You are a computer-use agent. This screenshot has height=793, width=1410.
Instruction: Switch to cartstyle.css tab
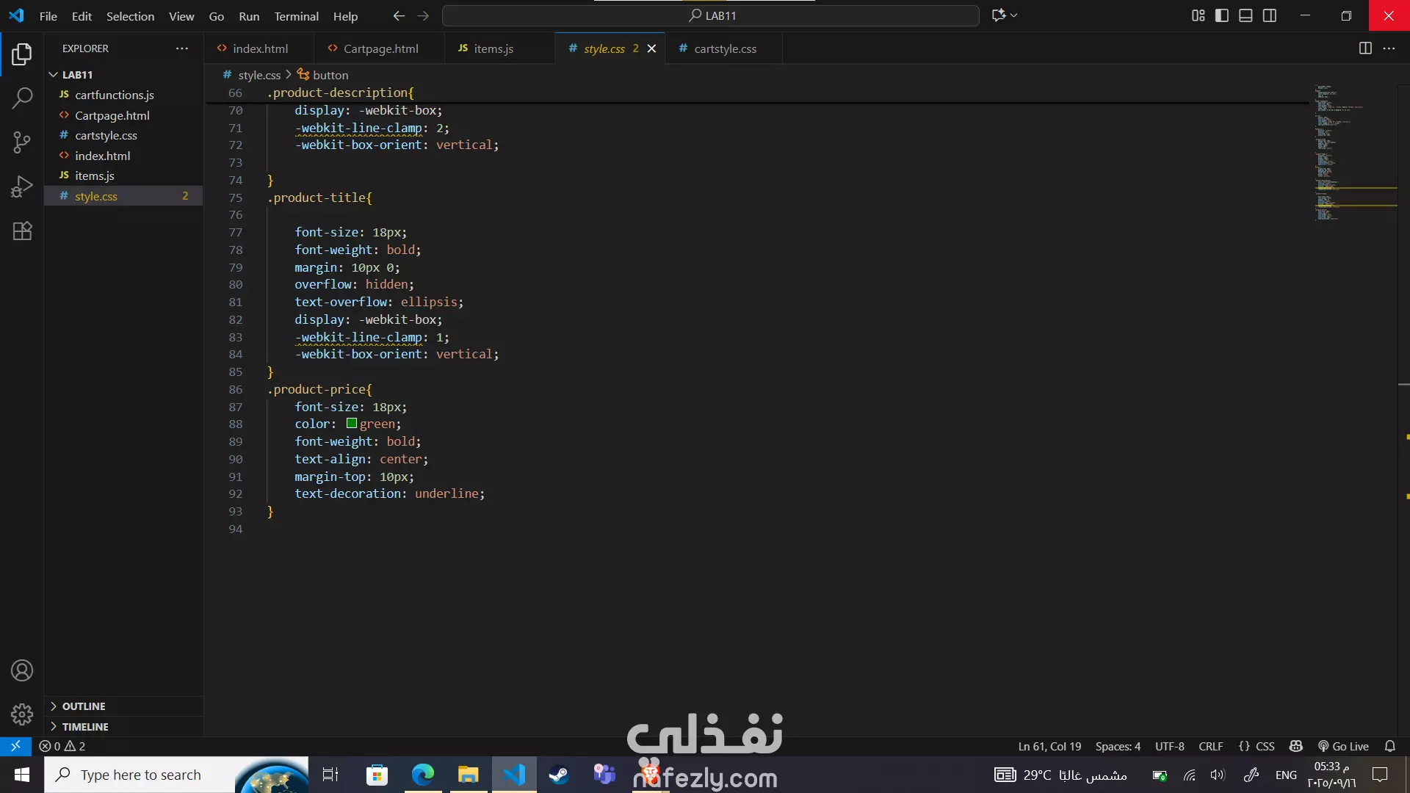(x=724, y=48)
